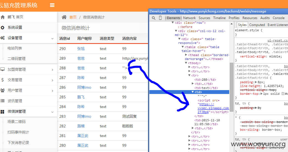Click the Elements panel vertical scrollbar
Image resolution: width=288 pixels, height=152 pixels.
pos(231,87)
